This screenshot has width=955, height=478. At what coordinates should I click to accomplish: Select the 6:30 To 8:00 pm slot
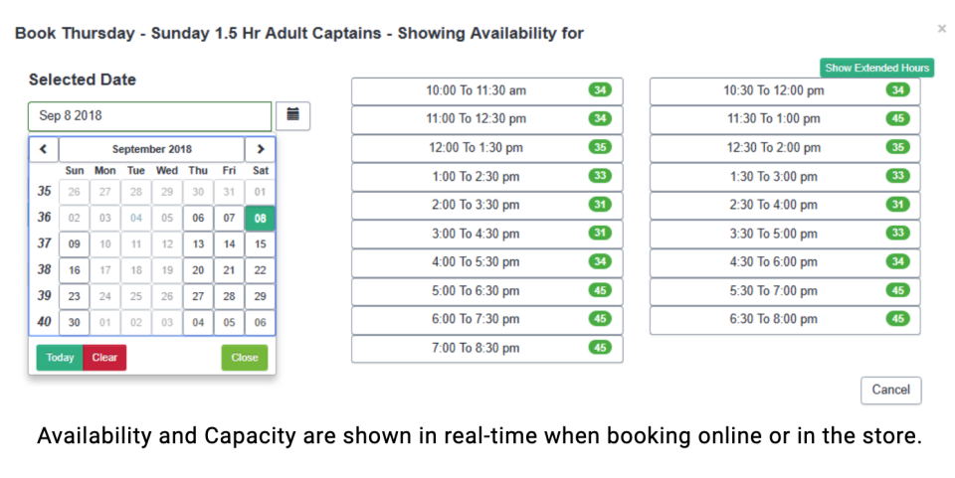click(785, 320)
